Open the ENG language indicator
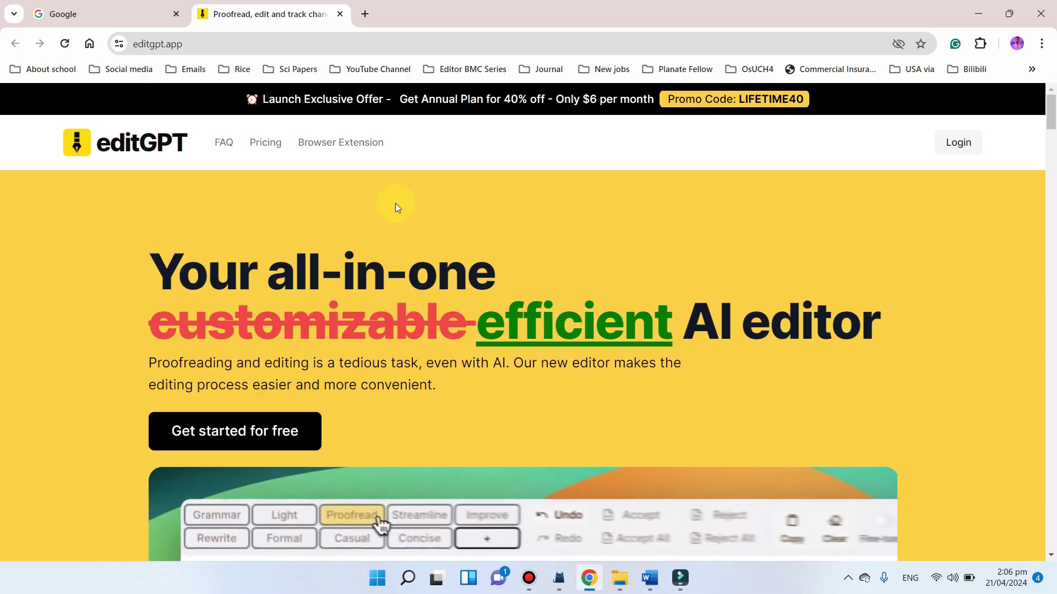This screenshot has height=594, width=1057. (x=911, y=577)
